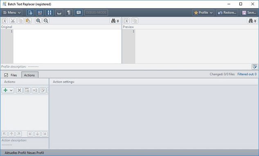Click the Paste clipboard icon
The height and width of the screenshot is (156, 259).
tap(28, 21)
